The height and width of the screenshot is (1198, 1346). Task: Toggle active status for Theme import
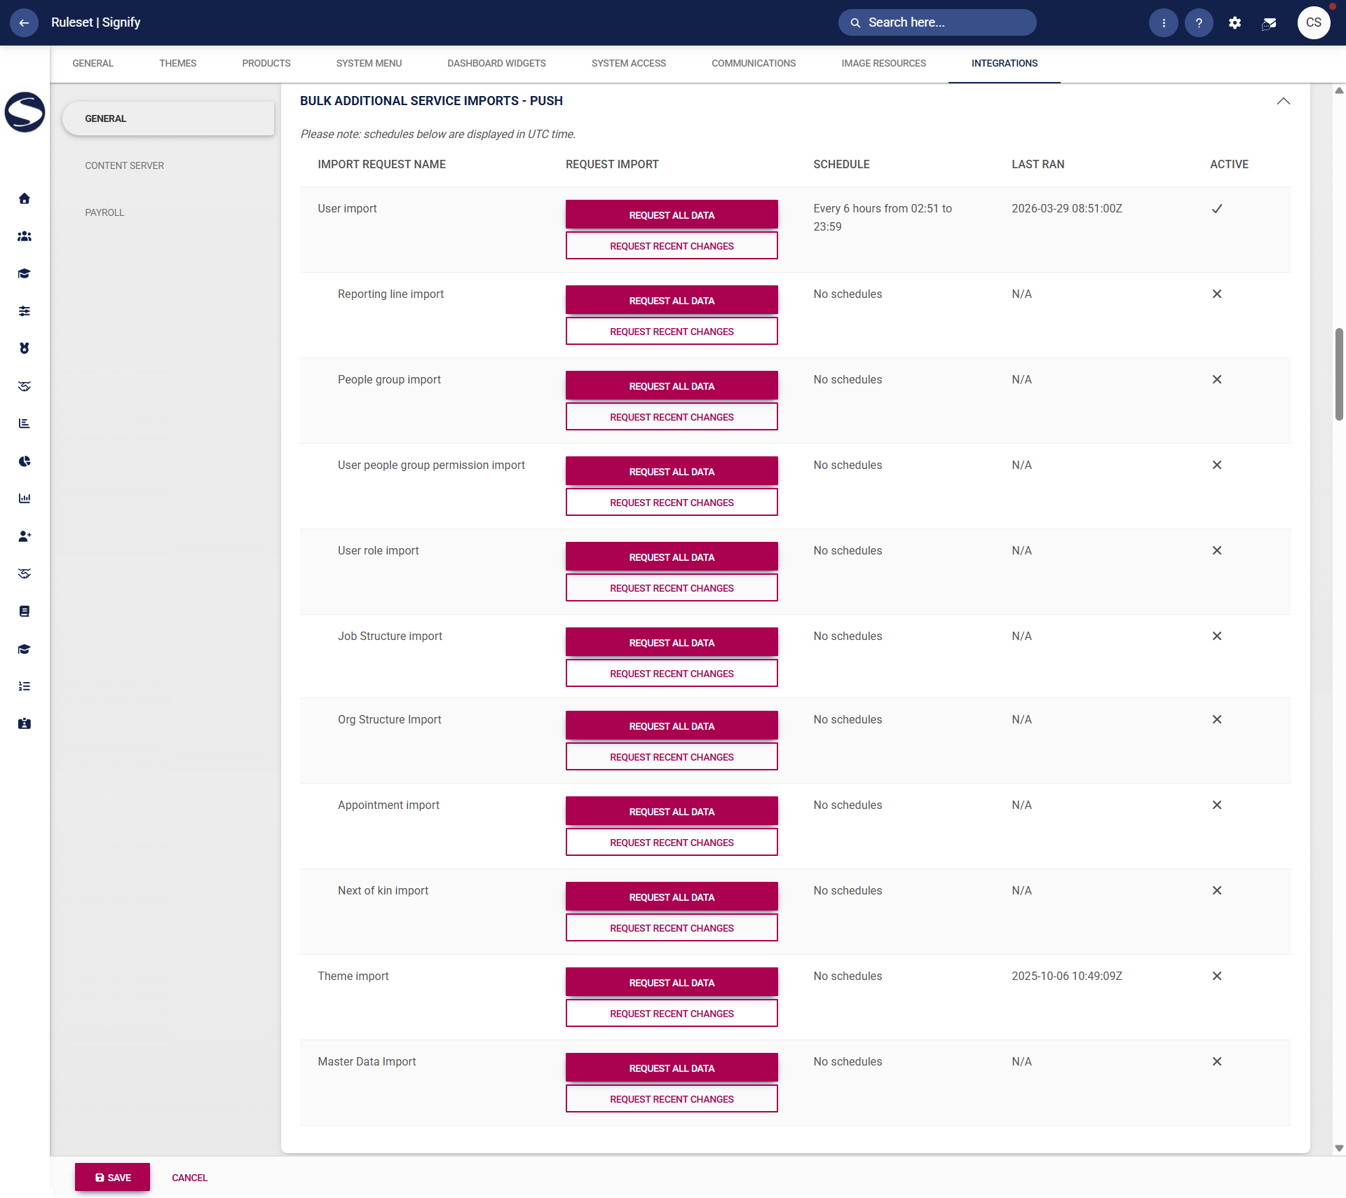click(1217, 976)
